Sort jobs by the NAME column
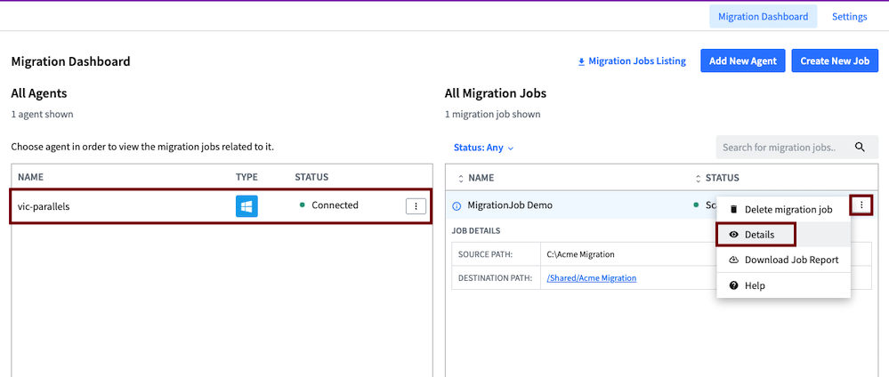Screen dimensions: 889x377 476,178
